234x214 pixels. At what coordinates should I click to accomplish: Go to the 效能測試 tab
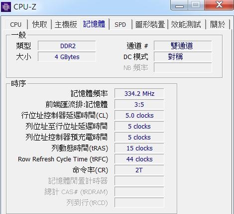click(x=186, y=25)
